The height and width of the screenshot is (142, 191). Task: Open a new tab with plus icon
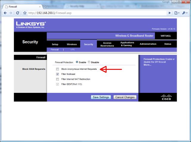[46, 7]
